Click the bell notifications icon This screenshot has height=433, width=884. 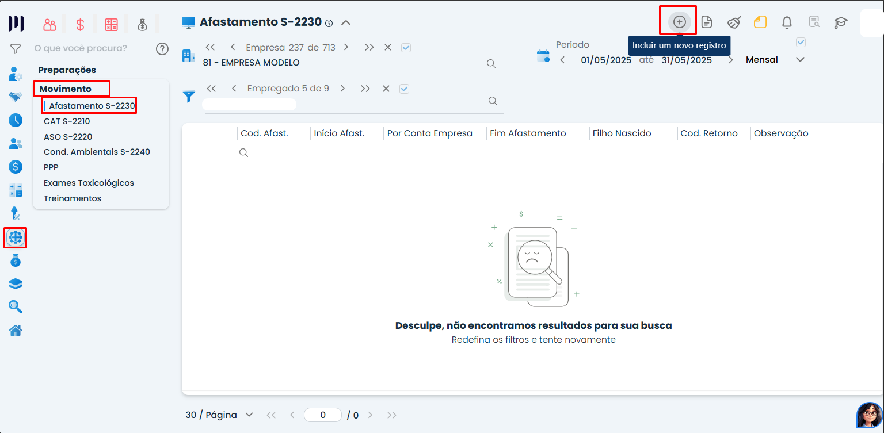click(787, 22)
